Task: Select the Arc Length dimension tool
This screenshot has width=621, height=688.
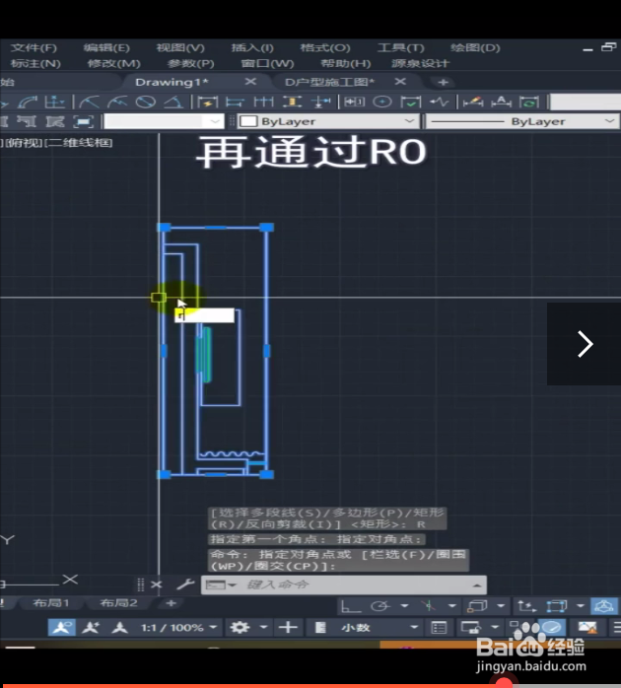Action: pyautogui.click(x=28, y=102)
